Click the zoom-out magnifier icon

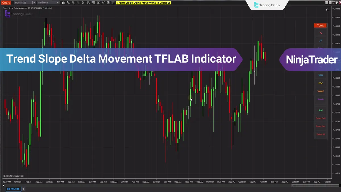pos(78,3)
